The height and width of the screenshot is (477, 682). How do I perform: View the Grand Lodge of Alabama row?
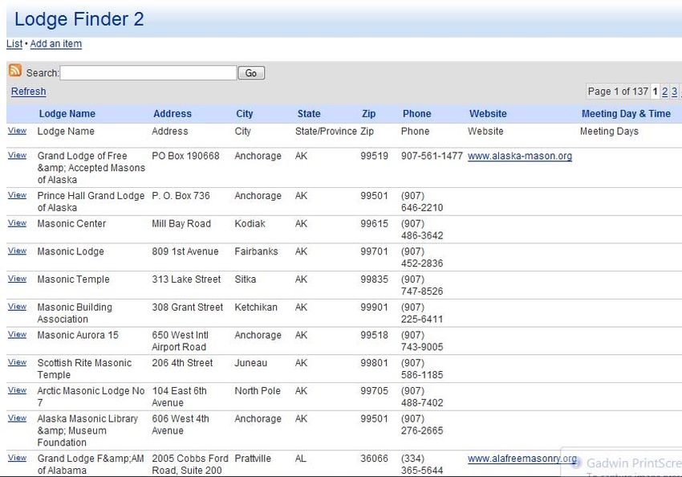tap(17, 458)
